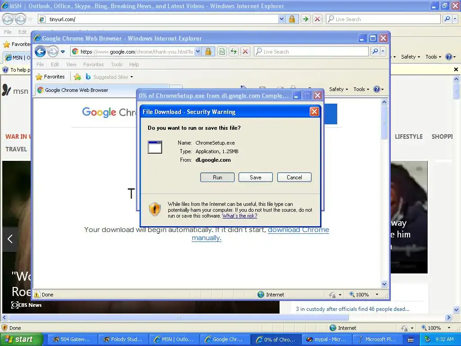Open the 3 in custody news headline
The image size is (461, 346).
[x=352, y=309]
